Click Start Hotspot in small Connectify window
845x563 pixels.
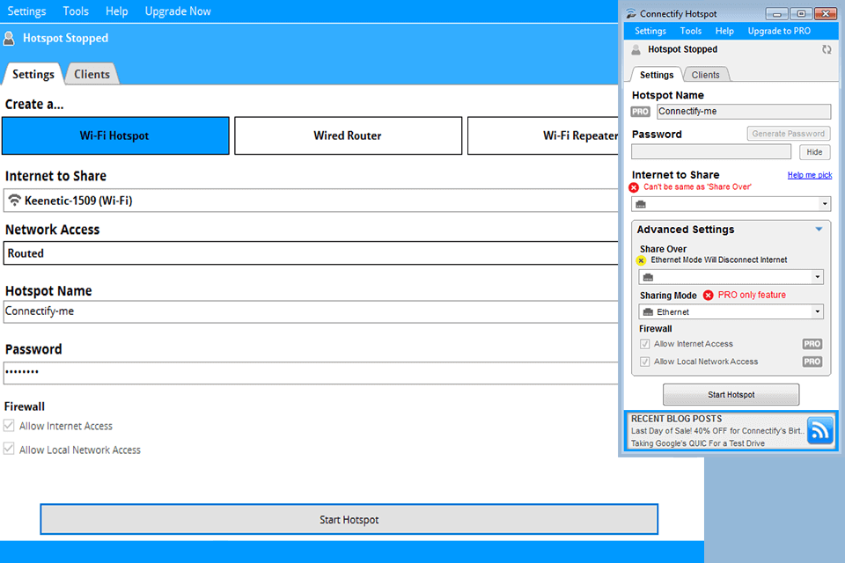[731, 394]
